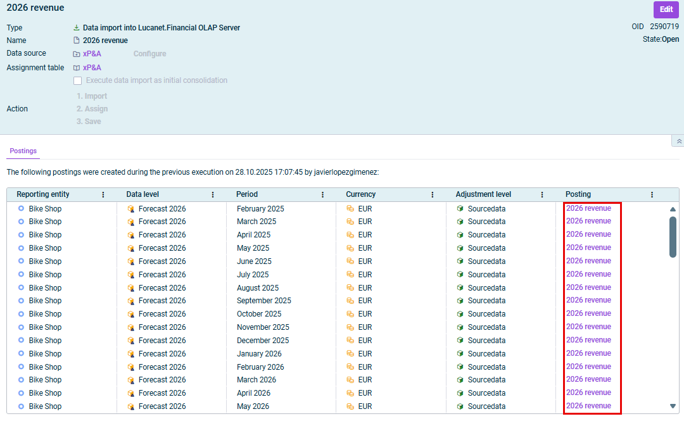
Task: Click the EUR coins icon in April 2025 row
Action: pyautogui.click(x=350, y=235)
